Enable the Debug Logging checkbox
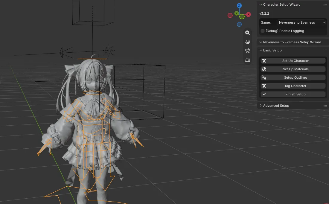Screen dimensions: 329x204 tap(263, 31)
